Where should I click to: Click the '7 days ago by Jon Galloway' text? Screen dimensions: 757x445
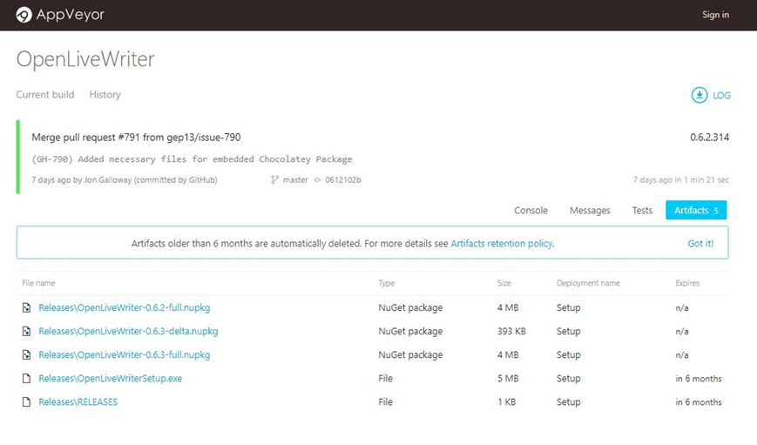[124, 180]
